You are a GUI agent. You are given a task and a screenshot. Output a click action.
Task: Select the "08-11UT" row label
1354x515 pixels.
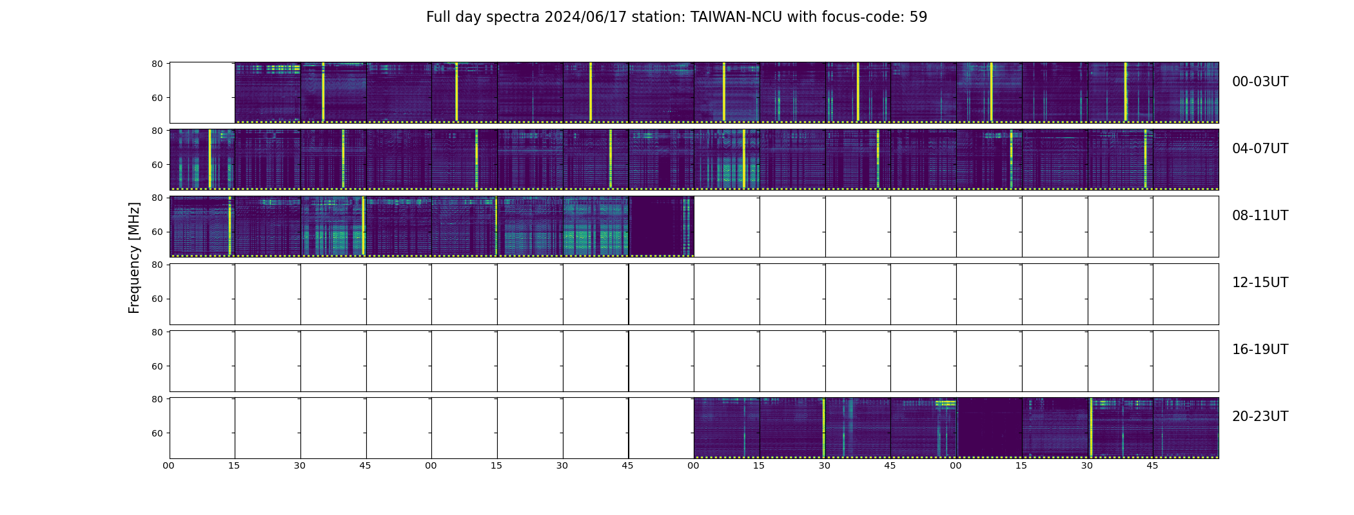(1260, 216)
